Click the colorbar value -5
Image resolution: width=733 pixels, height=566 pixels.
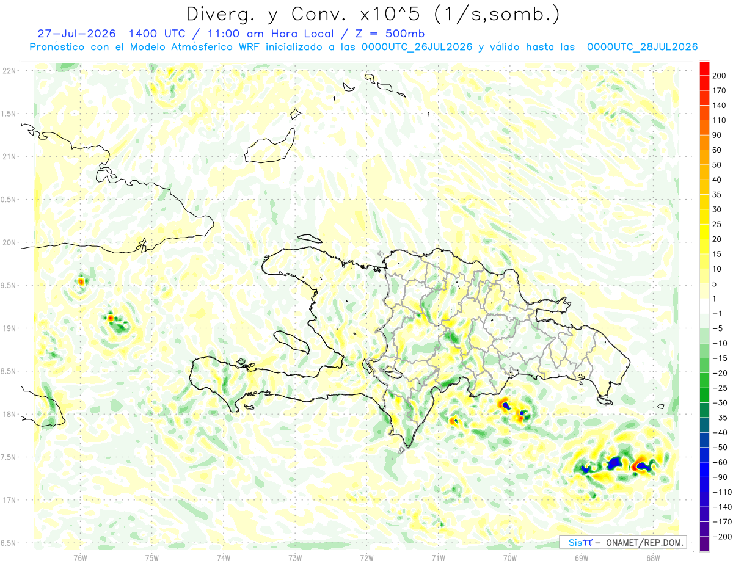[717, 328]
